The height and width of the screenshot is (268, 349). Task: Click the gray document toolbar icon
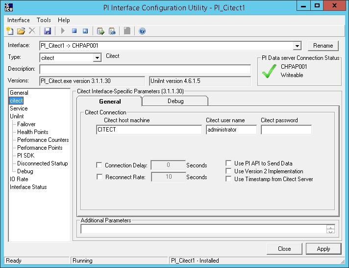point(127,31)
